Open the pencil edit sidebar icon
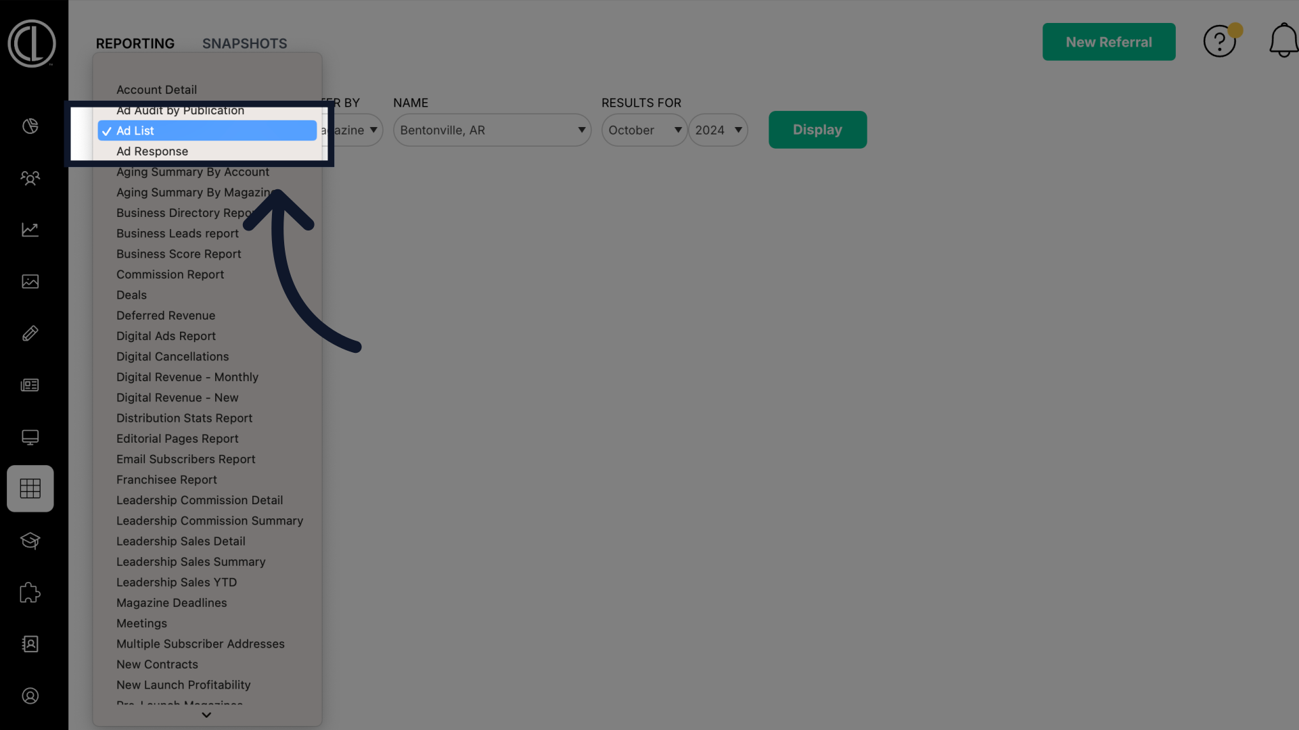Screen dimensions: 1299x730 pyautogui.click(x=30, y=333)
